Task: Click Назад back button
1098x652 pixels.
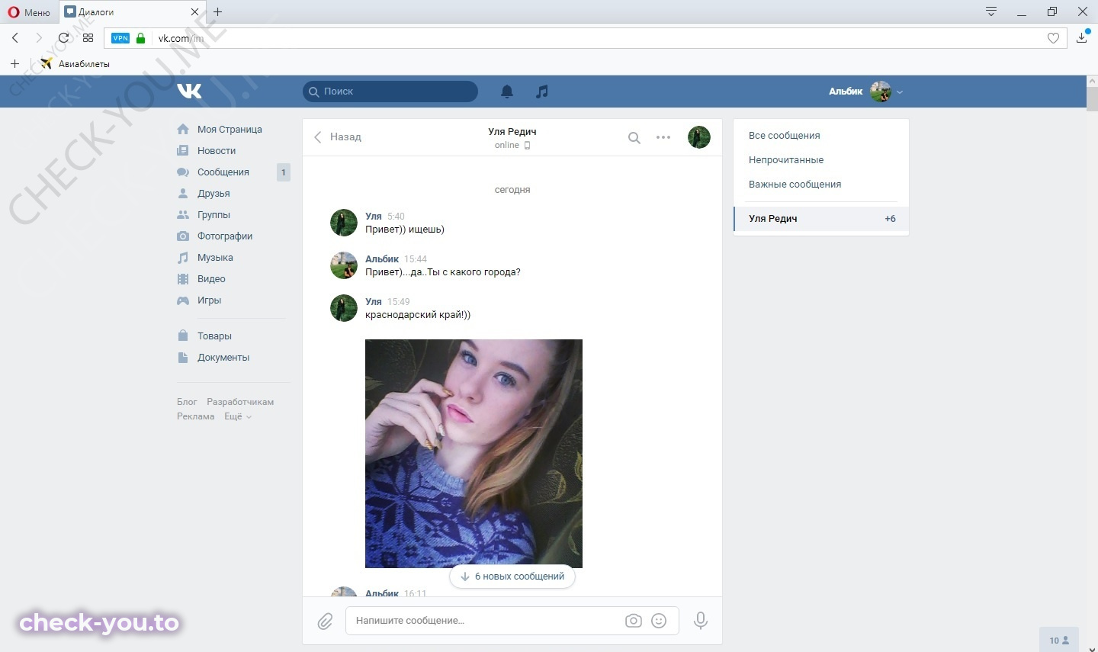Action: coord(338,137)
